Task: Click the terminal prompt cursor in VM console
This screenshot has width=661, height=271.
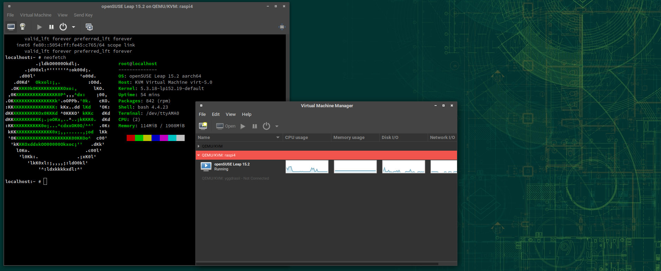Action: point(45,181)
